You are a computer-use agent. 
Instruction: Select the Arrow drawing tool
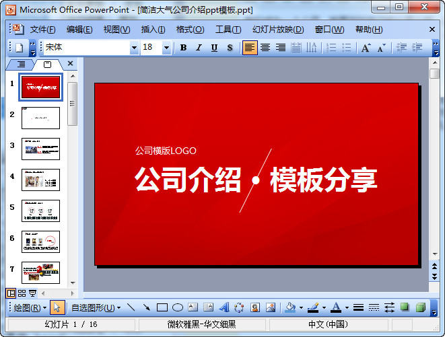click(147, 307)
